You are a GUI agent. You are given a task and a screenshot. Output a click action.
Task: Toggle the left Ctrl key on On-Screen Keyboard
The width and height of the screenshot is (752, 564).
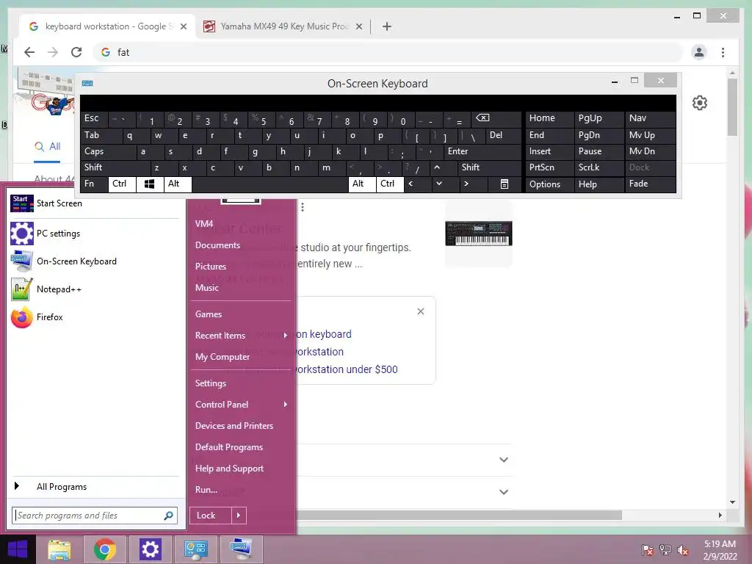pyautogui.click(x=122, y=184)
